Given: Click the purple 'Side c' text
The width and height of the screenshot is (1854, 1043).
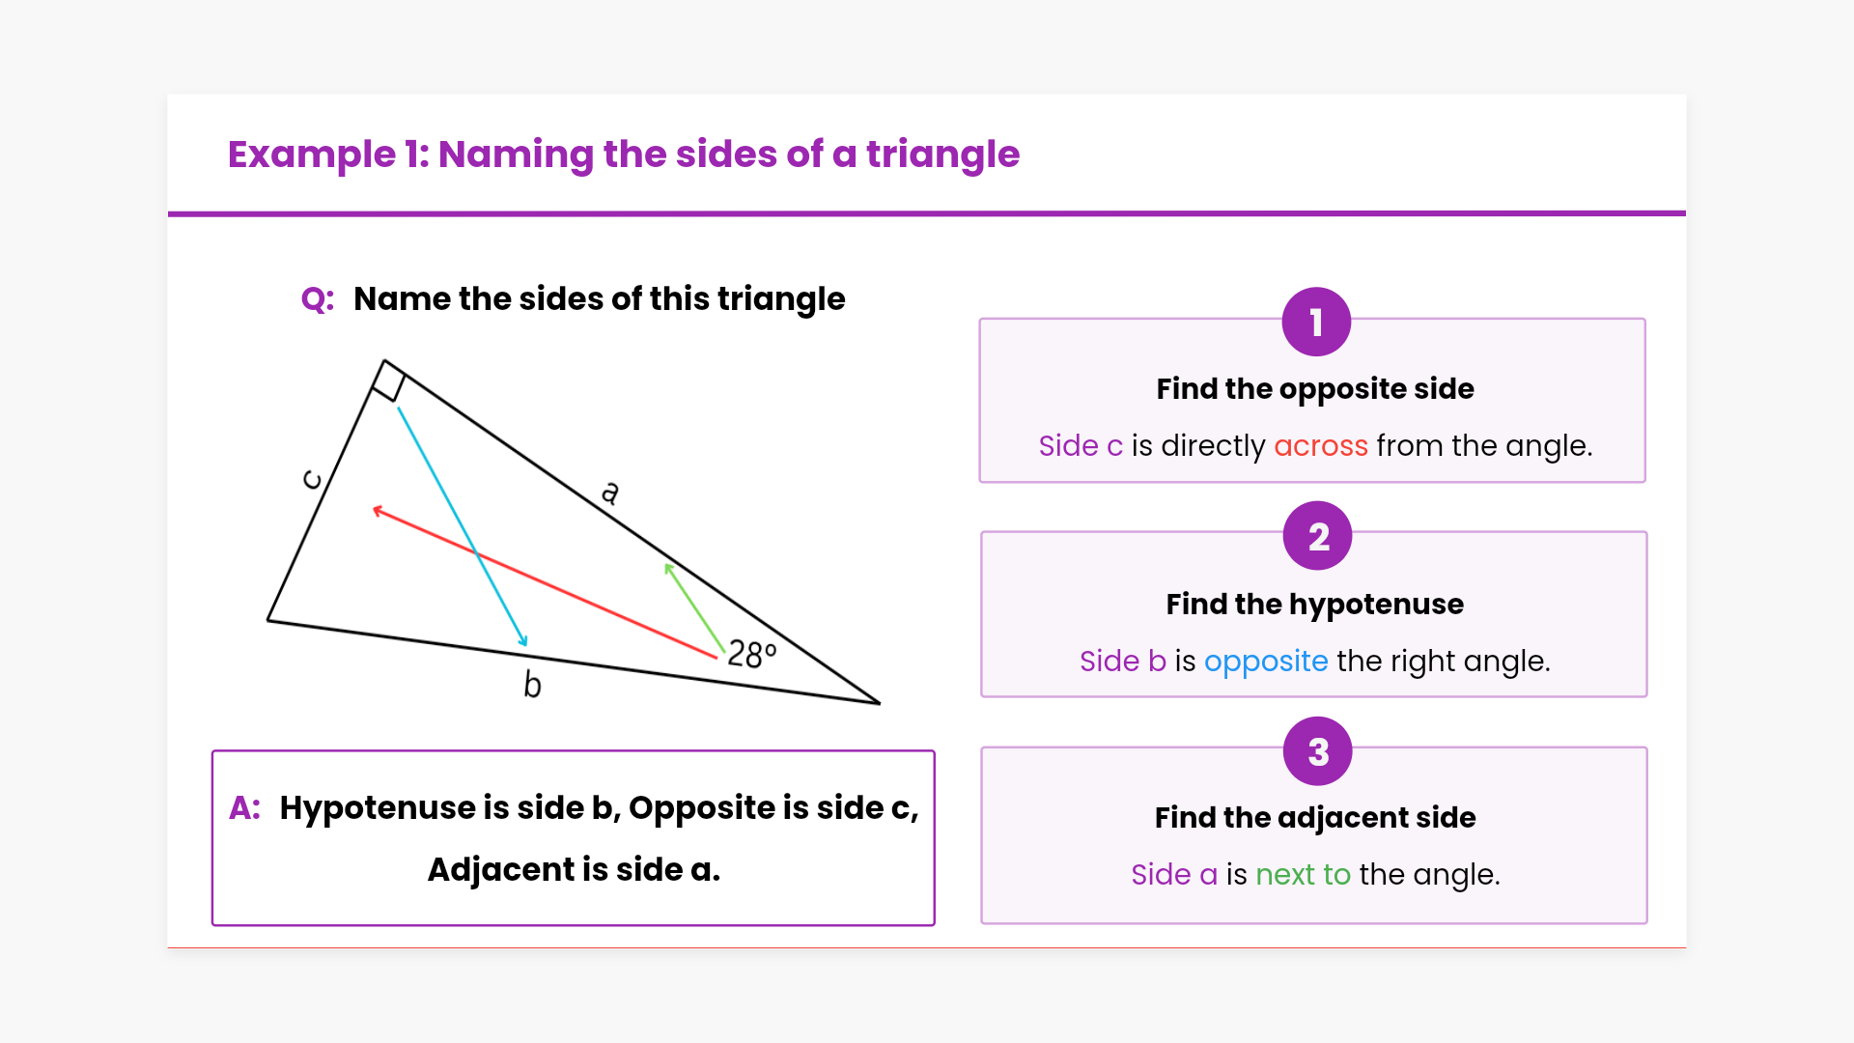Looking at the screenshot, I should (1080, 445).
